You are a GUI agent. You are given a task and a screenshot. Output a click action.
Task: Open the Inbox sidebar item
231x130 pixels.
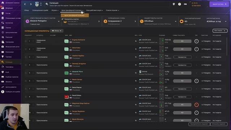coord(9,8)
